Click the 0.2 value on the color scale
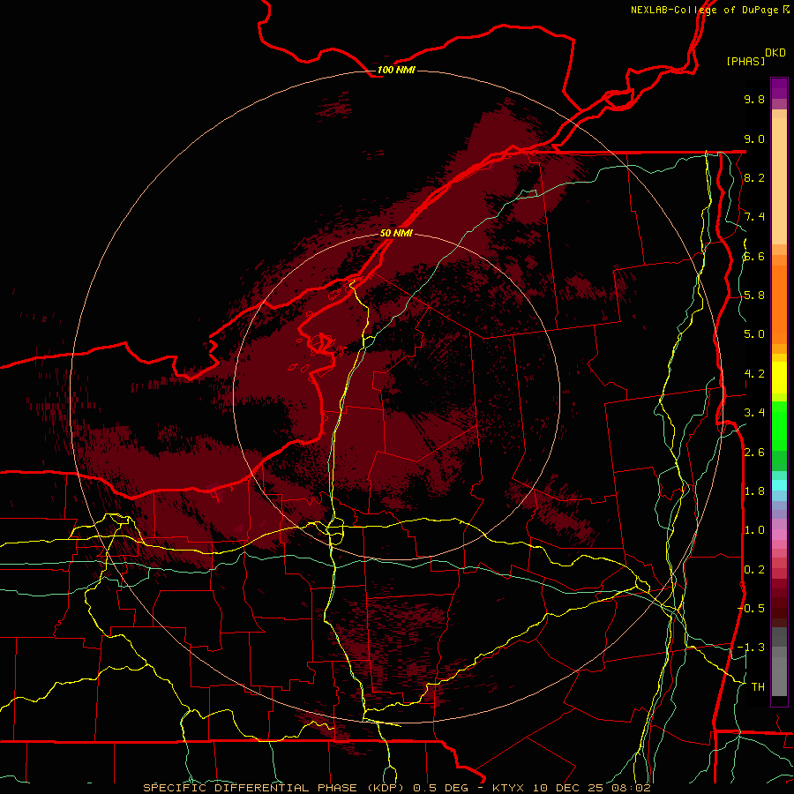 [754, 570]
